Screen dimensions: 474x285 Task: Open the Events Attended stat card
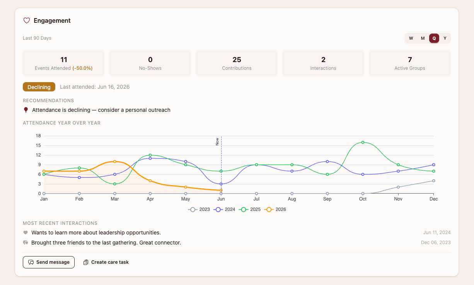click(64, 63)
